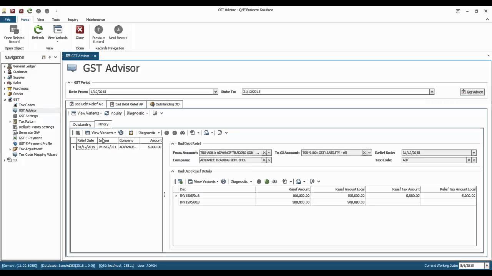492x276 pixels.
Task: Open Generate GAF in the navigation tree
Action: [29, 133]
